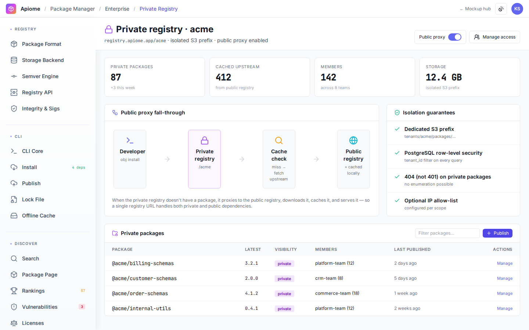
Task: Navigate to Rankings page
Action: [48, 291]
